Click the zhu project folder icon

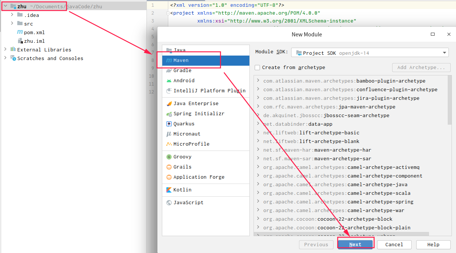(x=13, y=6)
